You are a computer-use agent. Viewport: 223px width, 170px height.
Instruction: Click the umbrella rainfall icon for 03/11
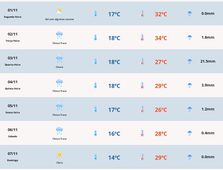(x=190, y=61)
